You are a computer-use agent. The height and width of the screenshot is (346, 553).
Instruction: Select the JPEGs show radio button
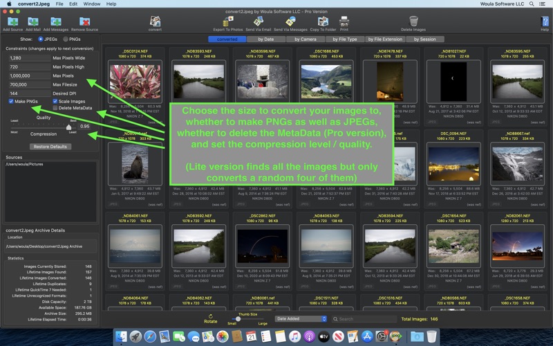point(41,39)
